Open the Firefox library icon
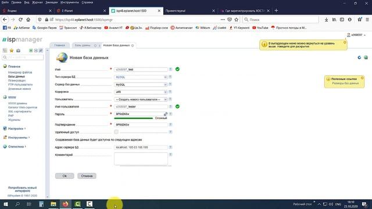This screenshot has height=209, width=372. pos(334,20)
